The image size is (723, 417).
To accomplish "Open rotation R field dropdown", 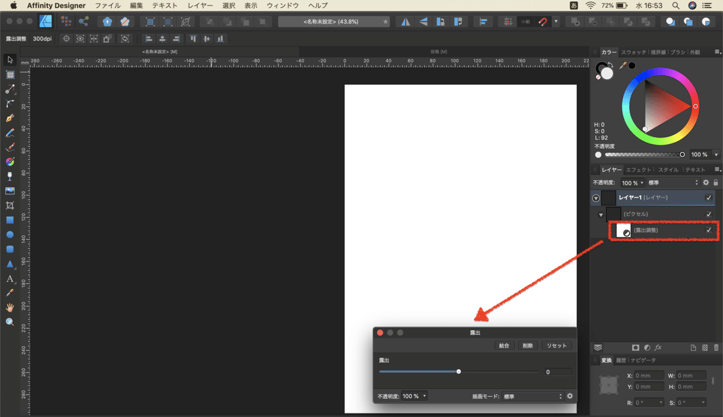I will pos(662,403).
